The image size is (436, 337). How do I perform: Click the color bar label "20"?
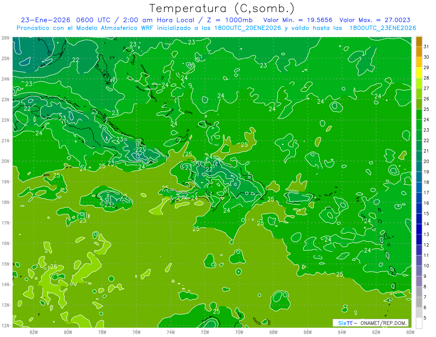point(426,161)
